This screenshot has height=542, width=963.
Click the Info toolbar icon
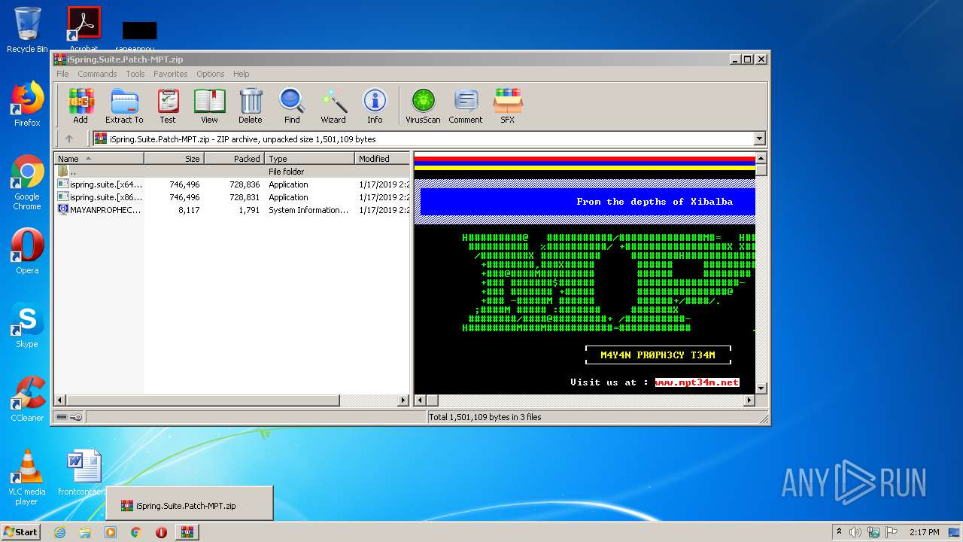point(375,105)
